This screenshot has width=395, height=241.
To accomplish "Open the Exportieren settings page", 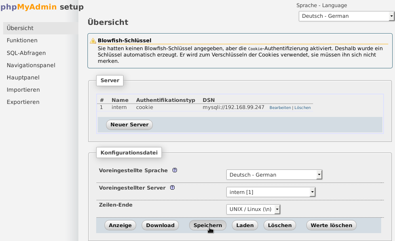I will point(23,102).
